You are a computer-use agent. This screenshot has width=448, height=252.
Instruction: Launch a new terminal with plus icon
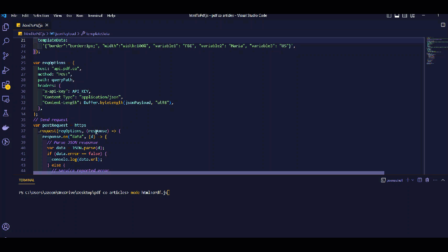coord(407,180)
